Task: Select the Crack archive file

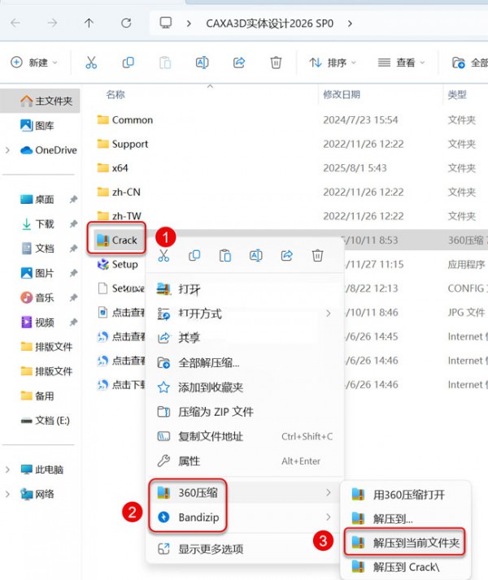Action: (116, 240)
